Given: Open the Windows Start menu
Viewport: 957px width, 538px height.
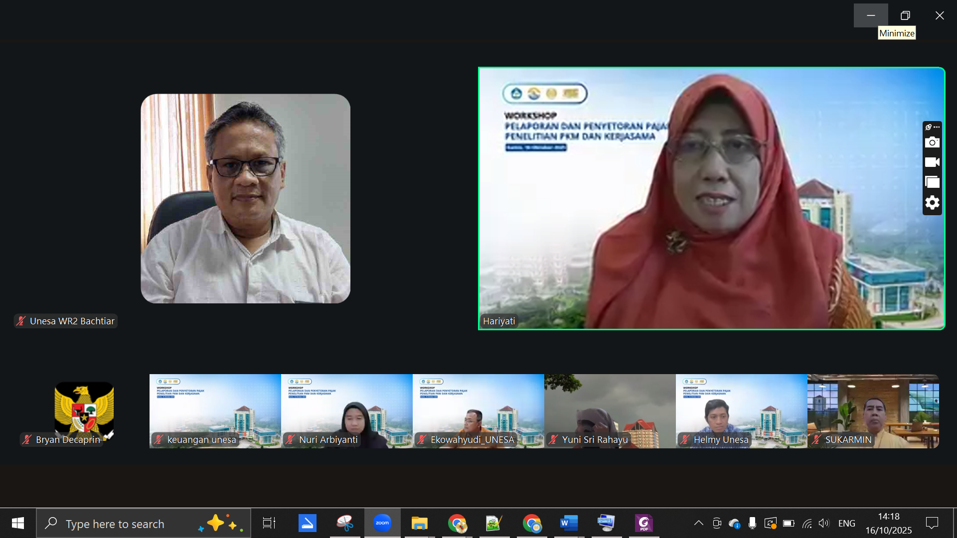Looking at the screenshot, I should coord(18,523).
